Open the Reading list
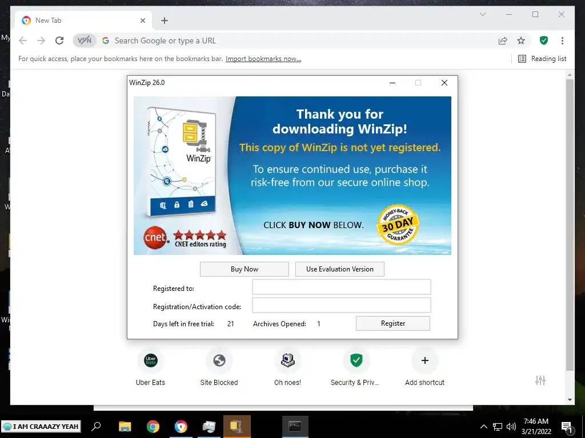Image resolution: width=585 pixels, height=438 pixels. tap(542, 59)
